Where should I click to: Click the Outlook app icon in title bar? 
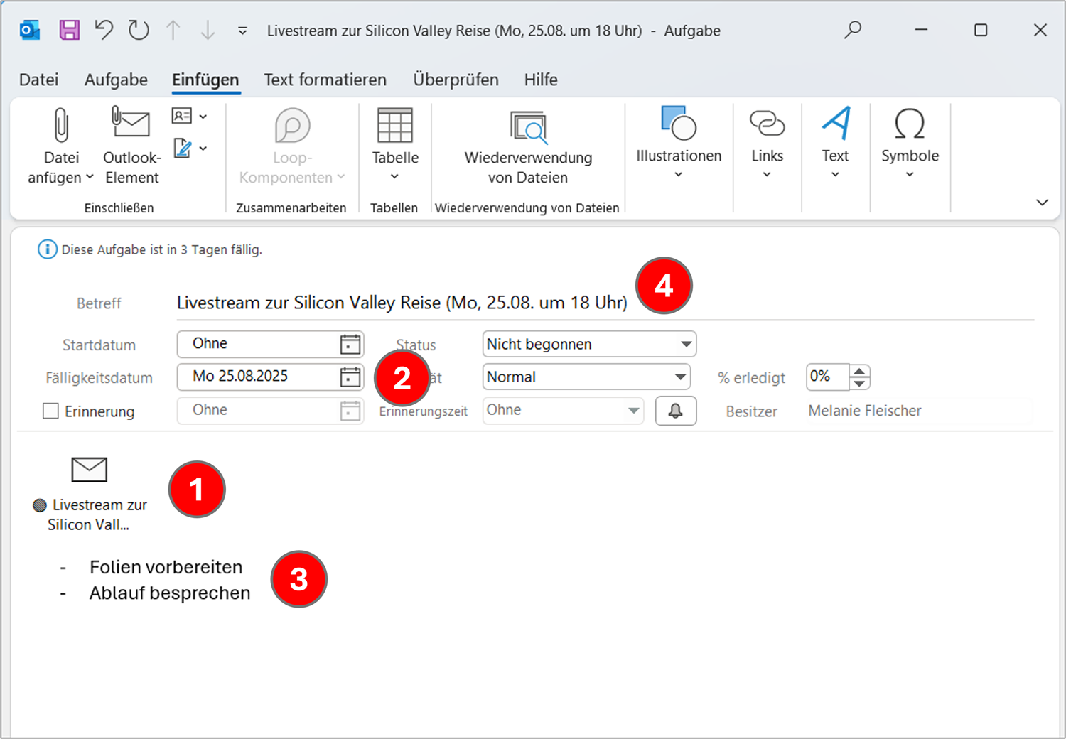click(30, 31)
